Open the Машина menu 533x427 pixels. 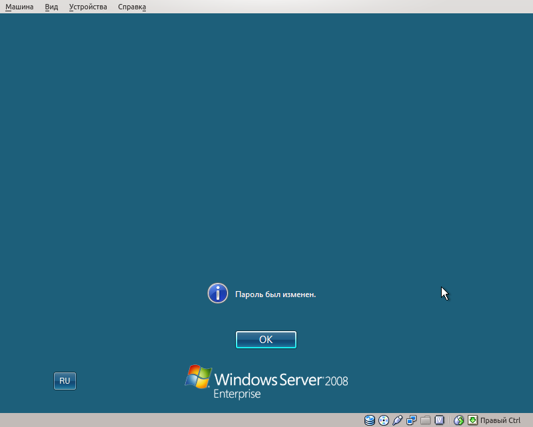(19, 6)
